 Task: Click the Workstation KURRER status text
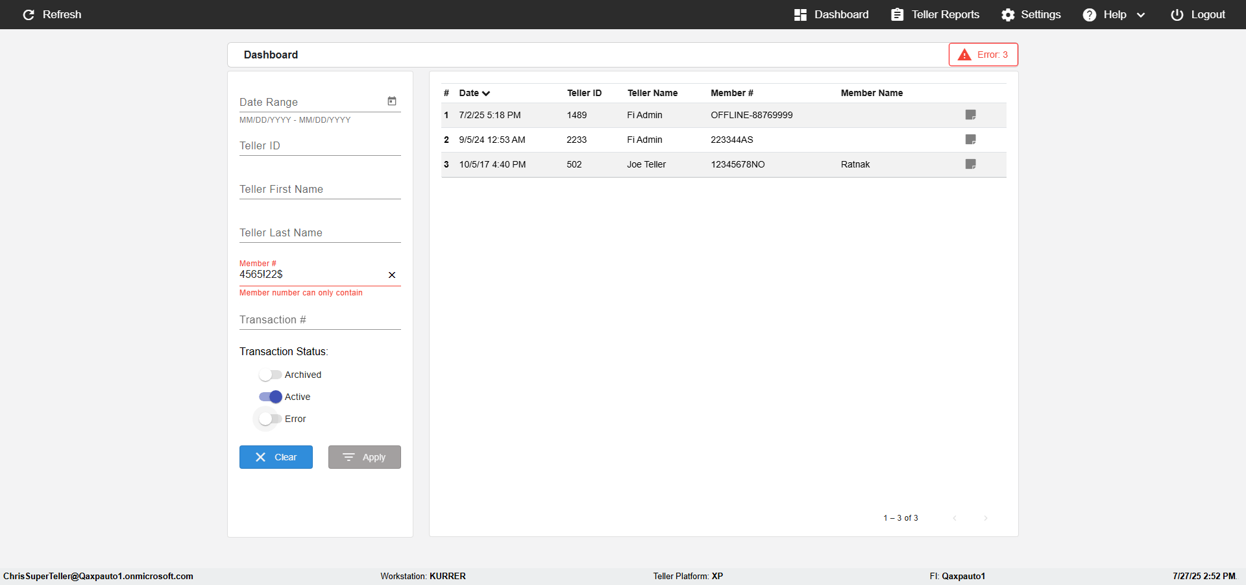[x=423, y=576]
